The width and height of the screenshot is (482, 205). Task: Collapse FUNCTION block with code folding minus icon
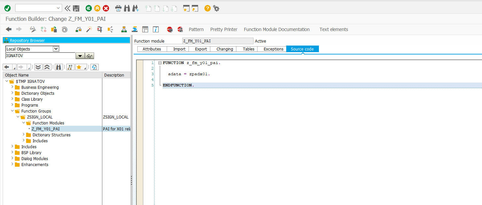160,63
